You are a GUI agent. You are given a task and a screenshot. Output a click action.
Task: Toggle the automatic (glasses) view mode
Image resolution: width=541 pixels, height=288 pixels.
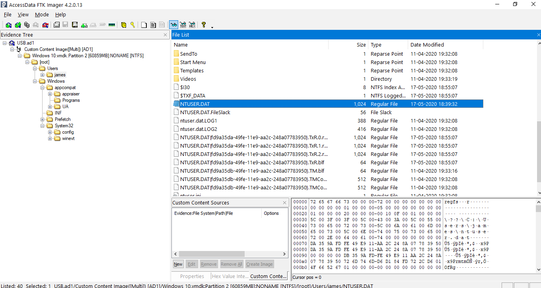(x=173, y=25)
